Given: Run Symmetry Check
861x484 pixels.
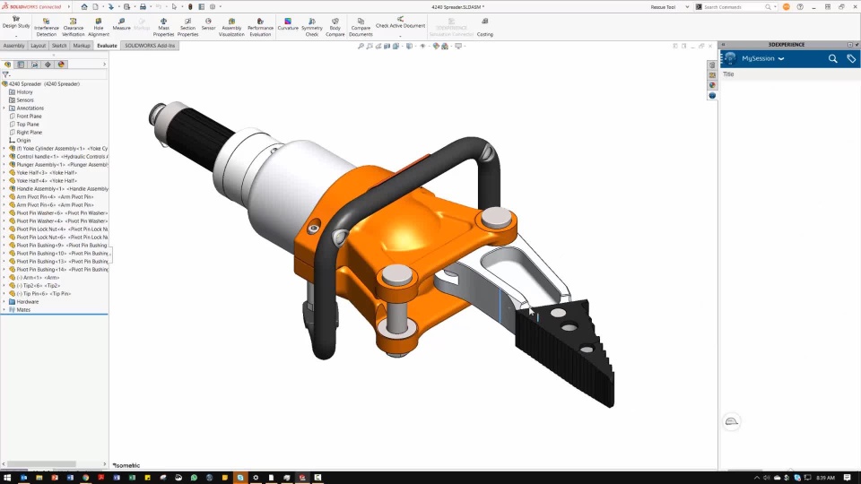Looking at the screenshot, I should point(311,28).
